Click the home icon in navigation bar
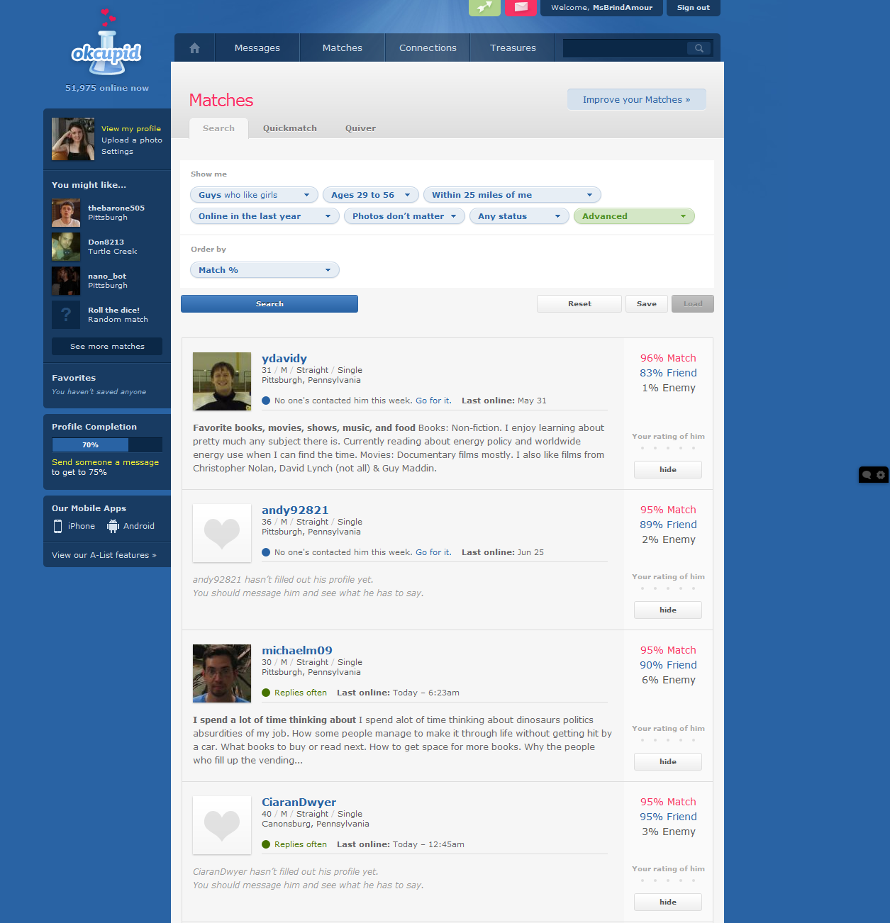The width and height of the screenshot is (890, 923). 194,48
